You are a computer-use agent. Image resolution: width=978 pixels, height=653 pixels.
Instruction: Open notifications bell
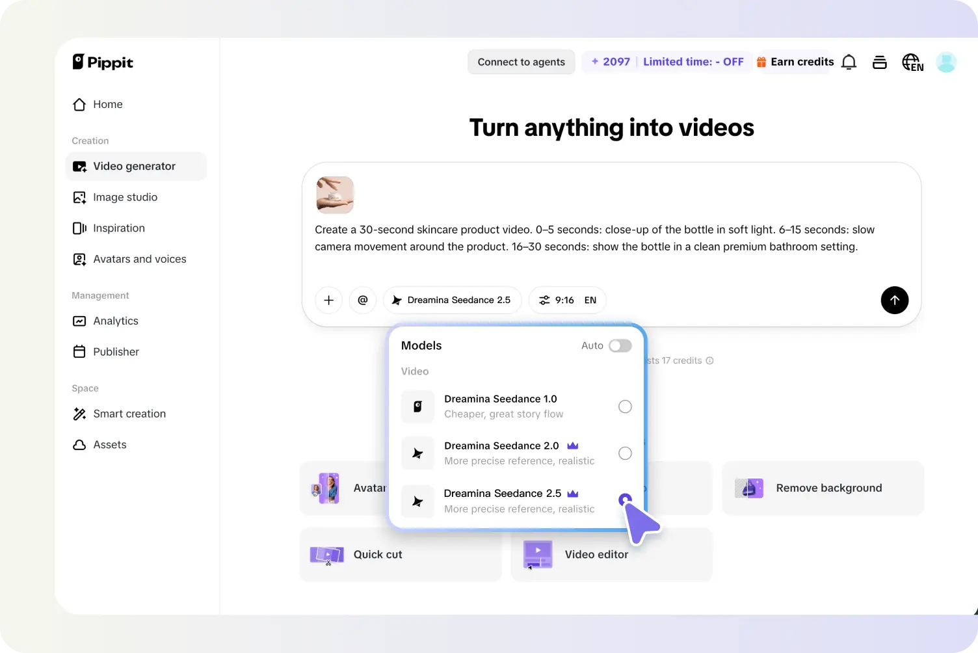(849, 62)
